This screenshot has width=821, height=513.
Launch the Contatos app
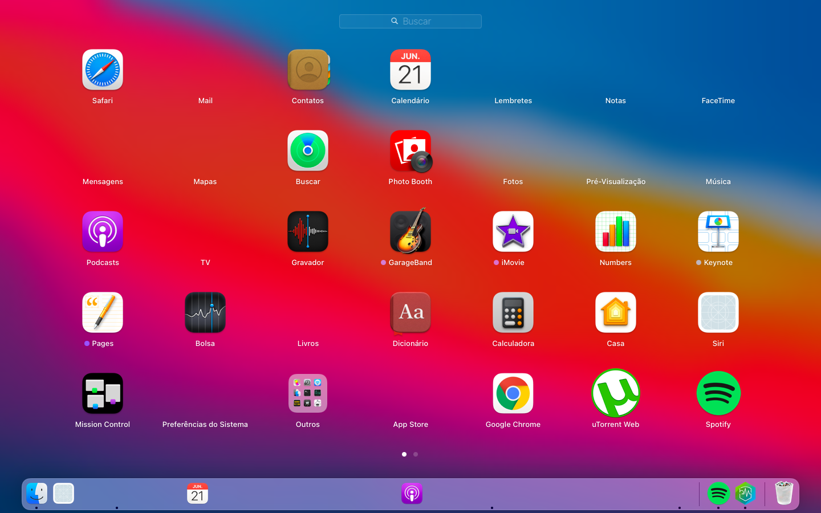click(308, 70)
